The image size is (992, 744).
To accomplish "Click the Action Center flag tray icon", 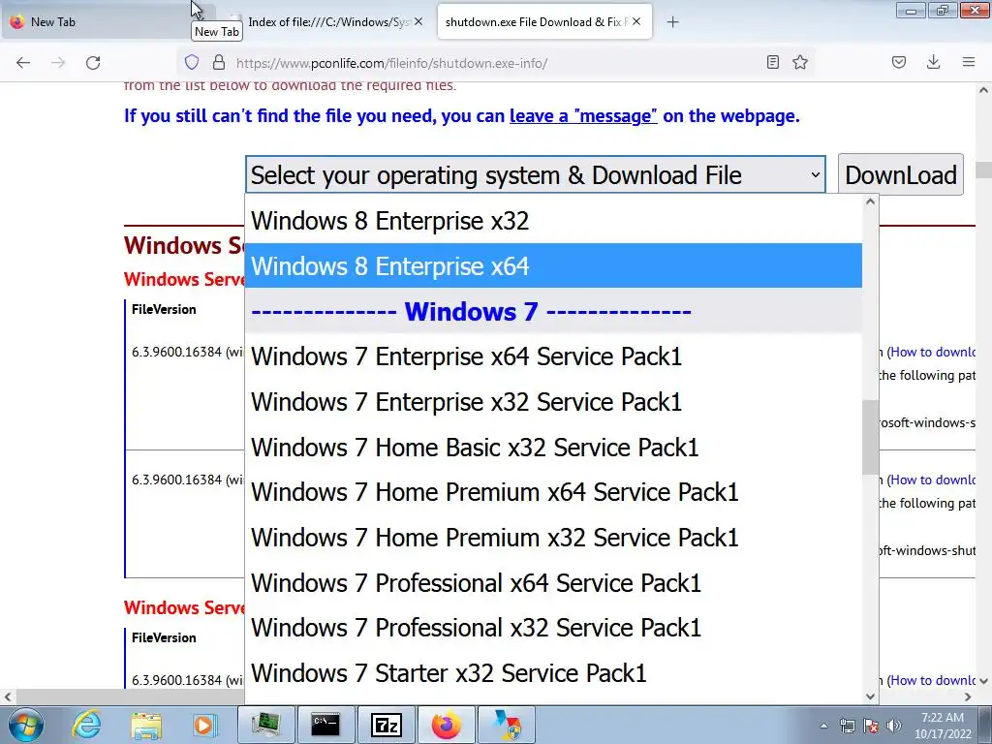I will pos(871,726).
